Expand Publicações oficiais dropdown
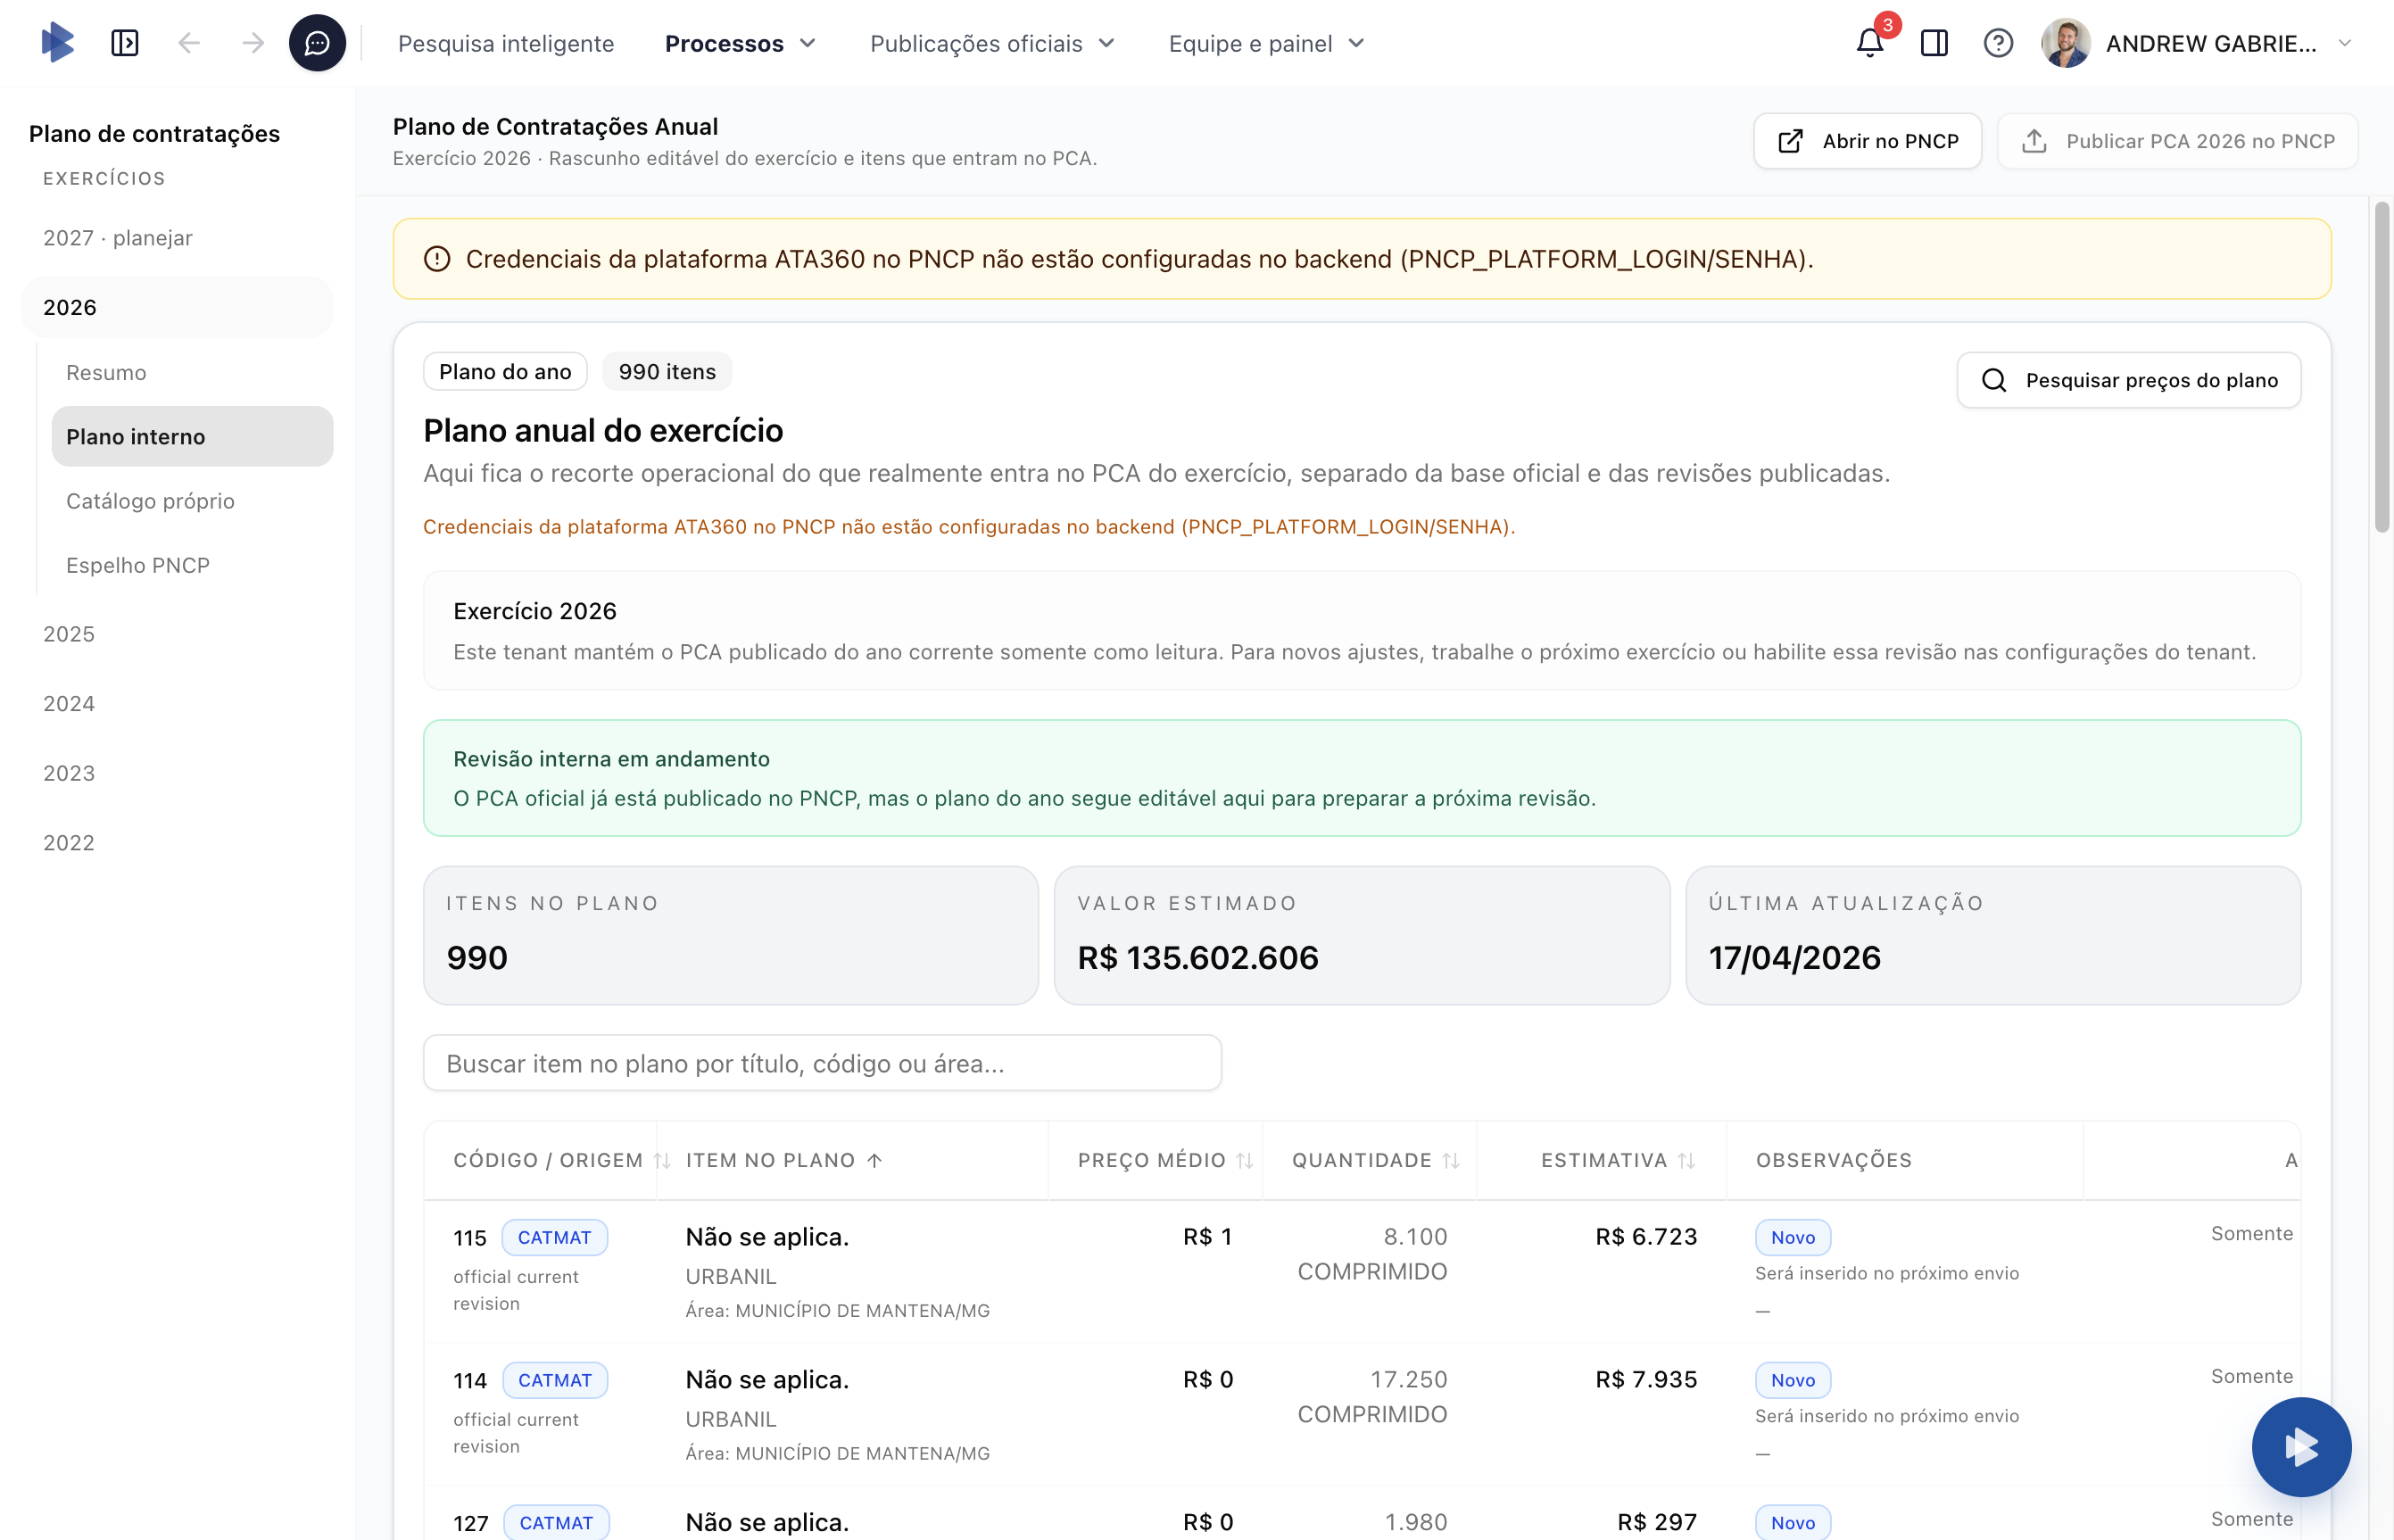 [x=991, y=43]
